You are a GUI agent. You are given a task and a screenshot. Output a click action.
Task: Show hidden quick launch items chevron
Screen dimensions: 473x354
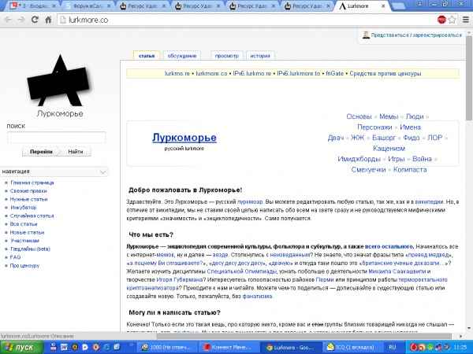(x=132, y=345)
